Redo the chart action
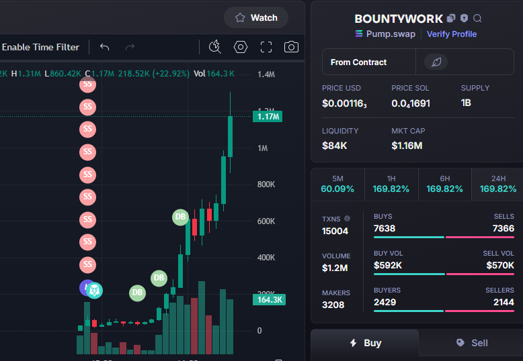The image size is (523, 361). (130, 47)
